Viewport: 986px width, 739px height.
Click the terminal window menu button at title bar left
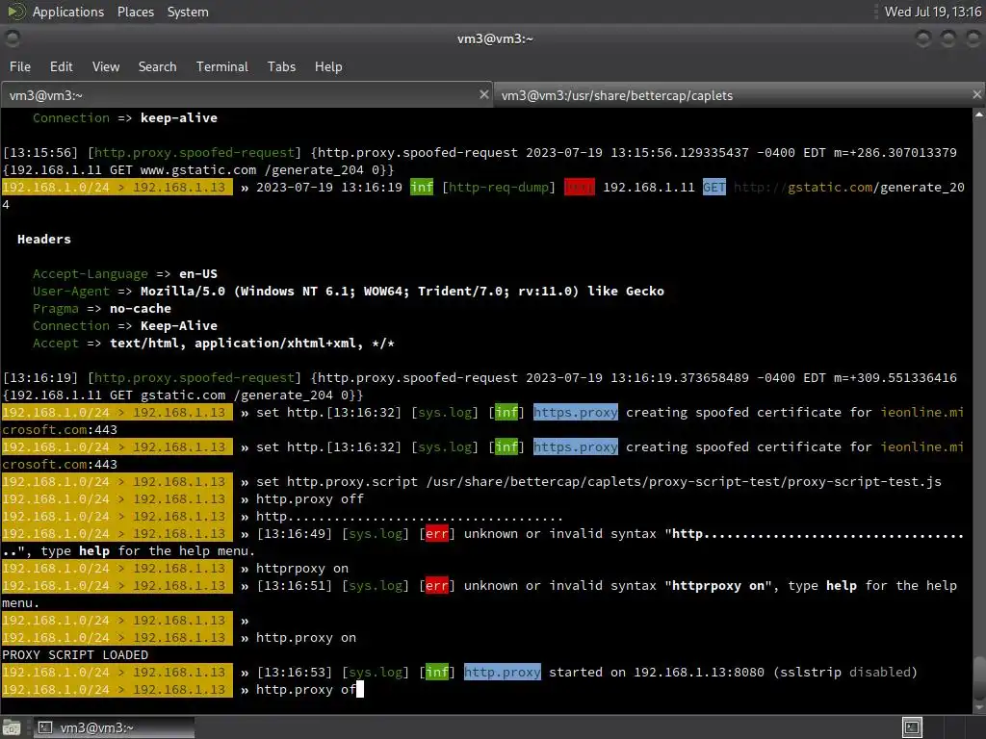pos(12,38)
